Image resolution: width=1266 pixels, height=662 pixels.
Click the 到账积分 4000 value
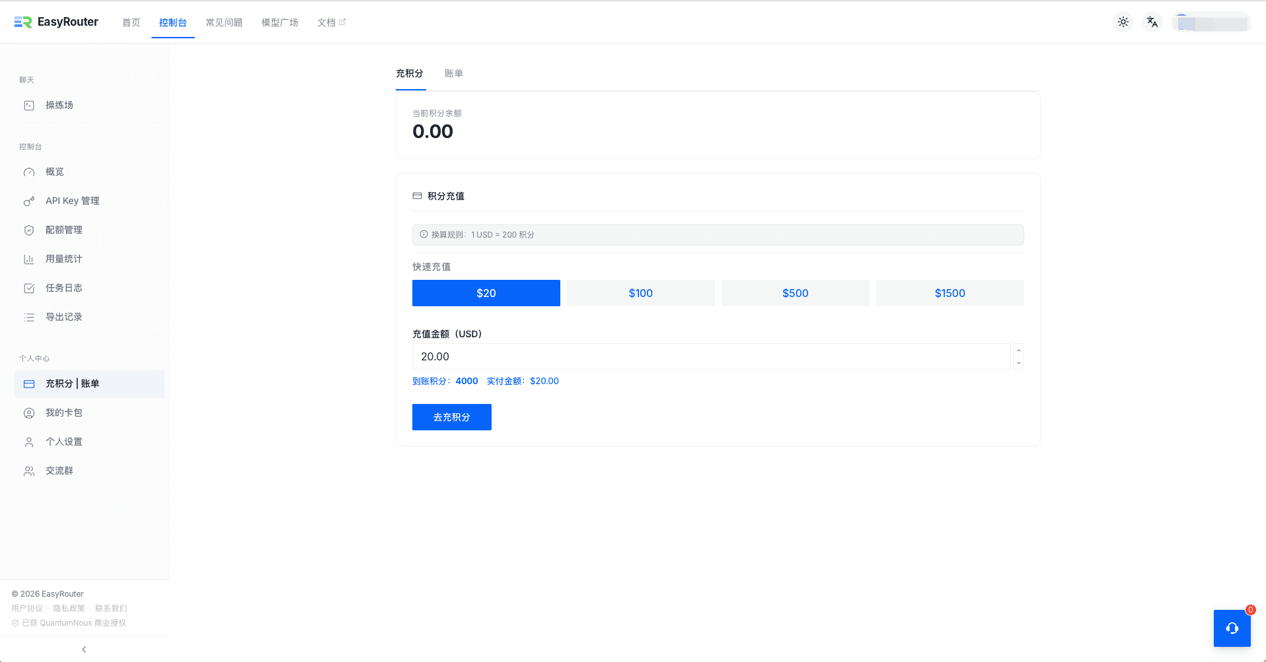click(x=466, y=381)
